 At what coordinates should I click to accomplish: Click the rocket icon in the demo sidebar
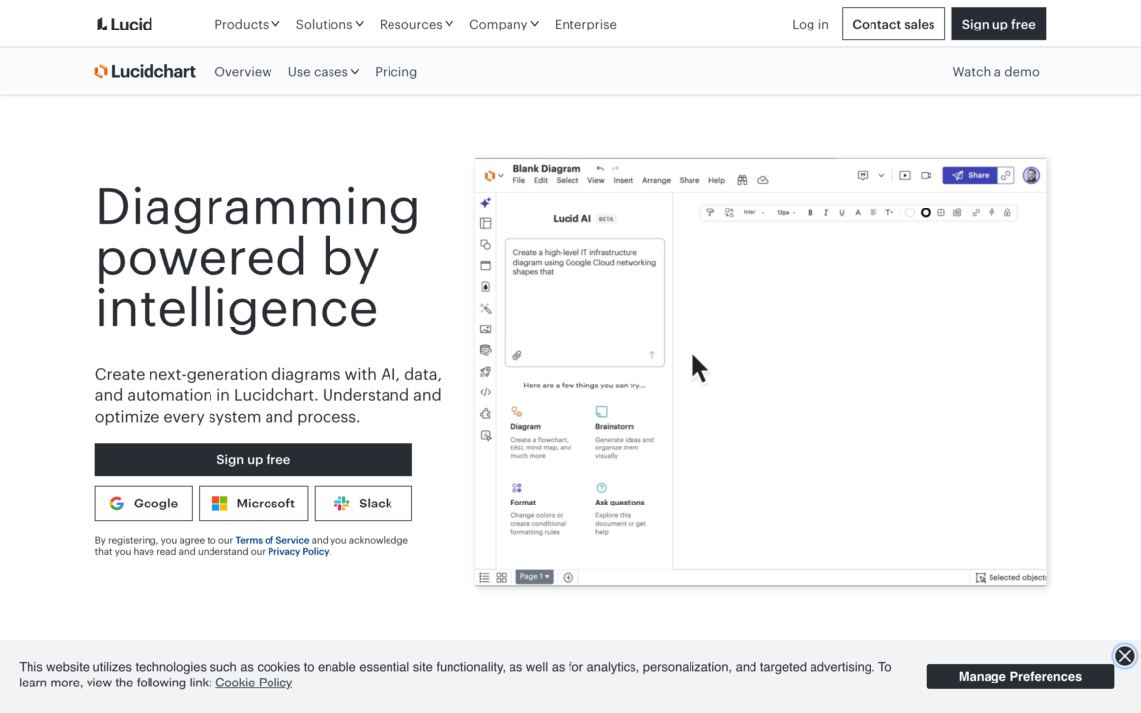pyautogui.click(x=485, y=372)
